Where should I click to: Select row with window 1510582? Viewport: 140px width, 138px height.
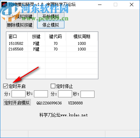pyautogui.click(x=52, y=43)
